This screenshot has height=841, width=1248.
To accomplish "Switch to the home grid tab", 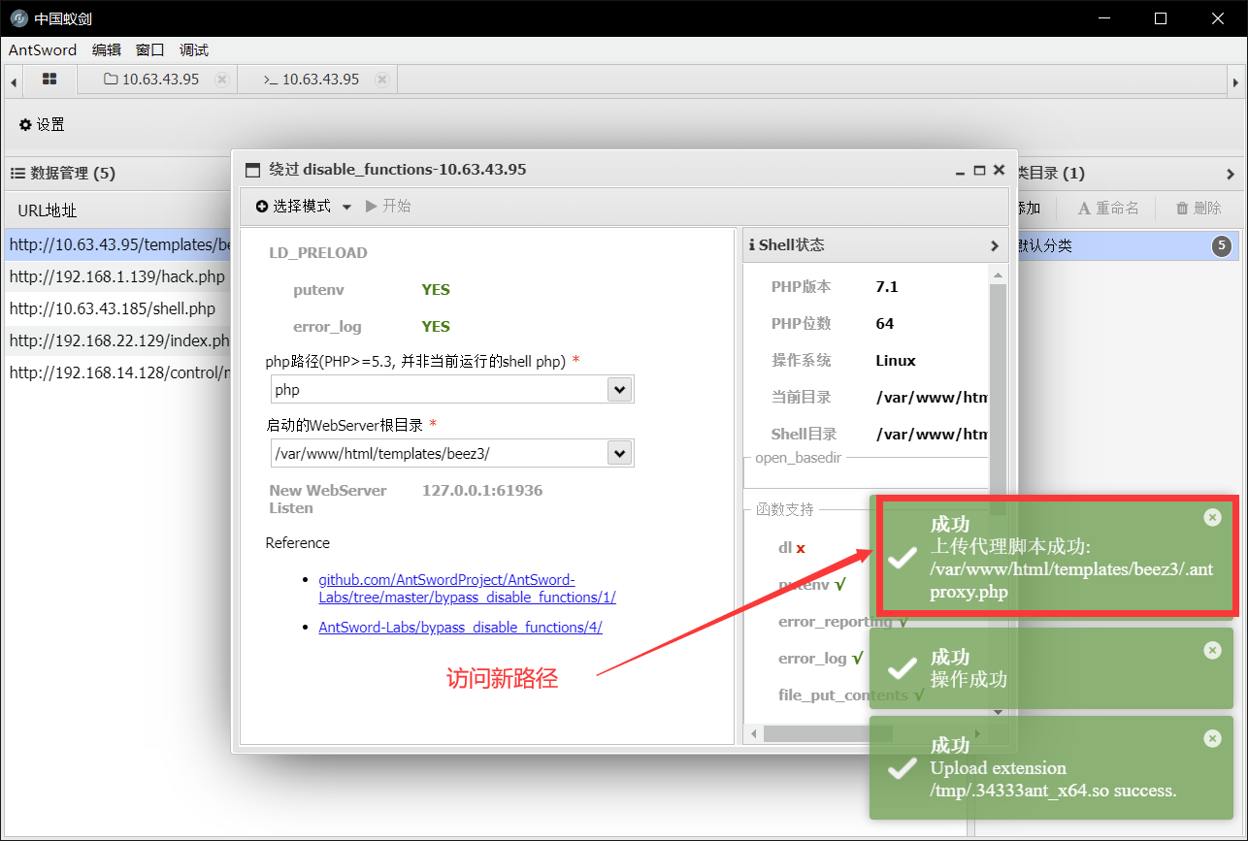I will [49, 80].
